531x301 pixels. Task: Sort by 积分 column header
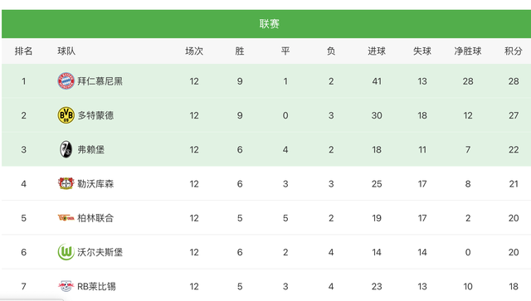514,51
